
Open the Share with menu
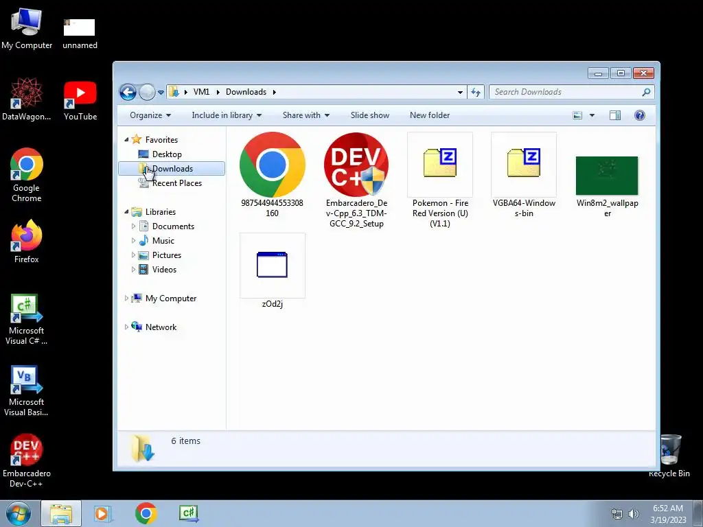tap(306, 115)
